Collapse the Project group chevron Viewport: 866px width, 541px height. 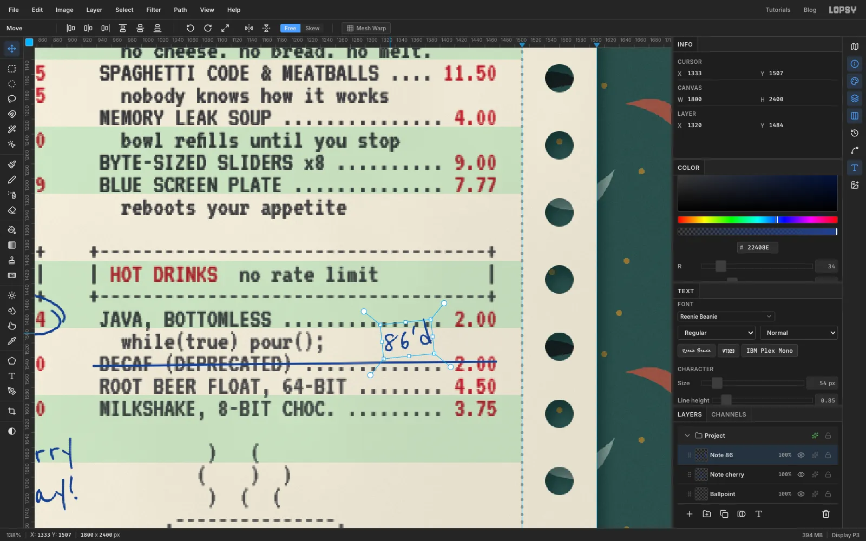point(687,436)
